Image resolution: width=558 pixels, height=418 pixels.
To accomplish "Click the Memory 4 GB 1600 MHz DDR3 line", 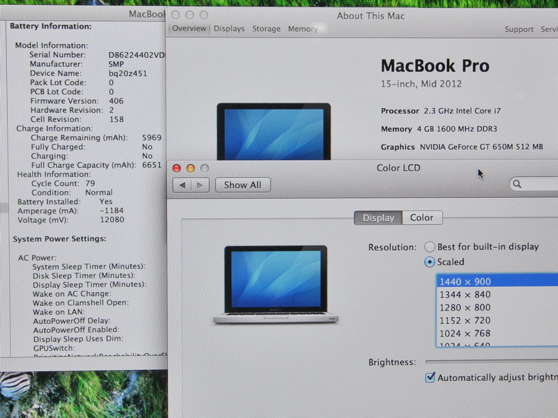I will click(439, 129).
